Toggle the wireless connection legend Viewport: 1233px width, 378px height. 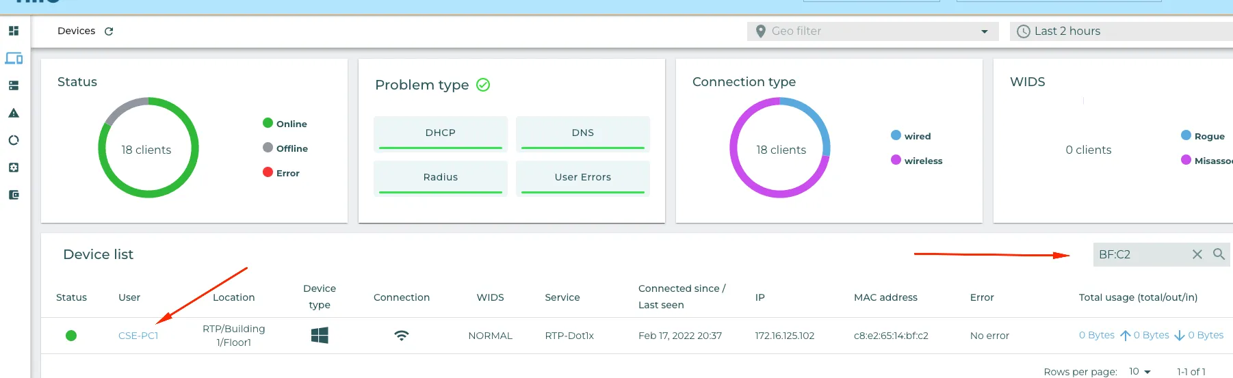tap(917, 161)
